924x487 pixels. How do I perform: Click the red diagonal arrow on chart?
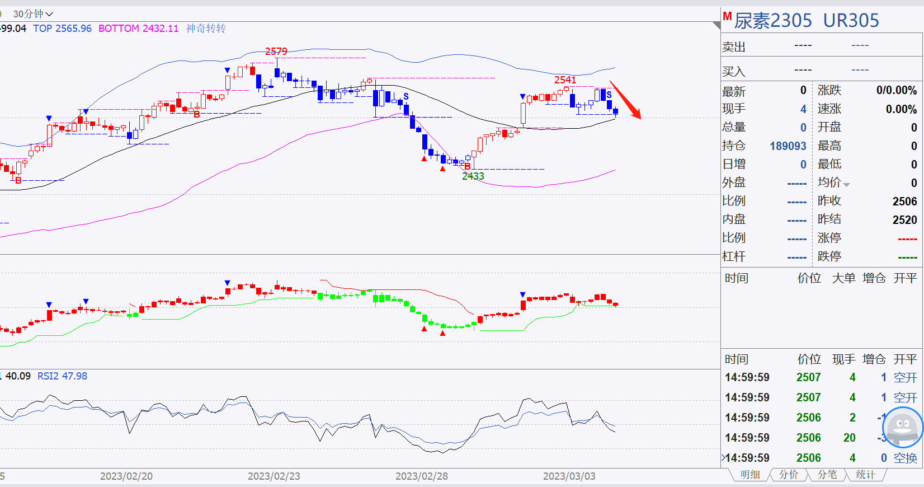[x=625, y=100]
